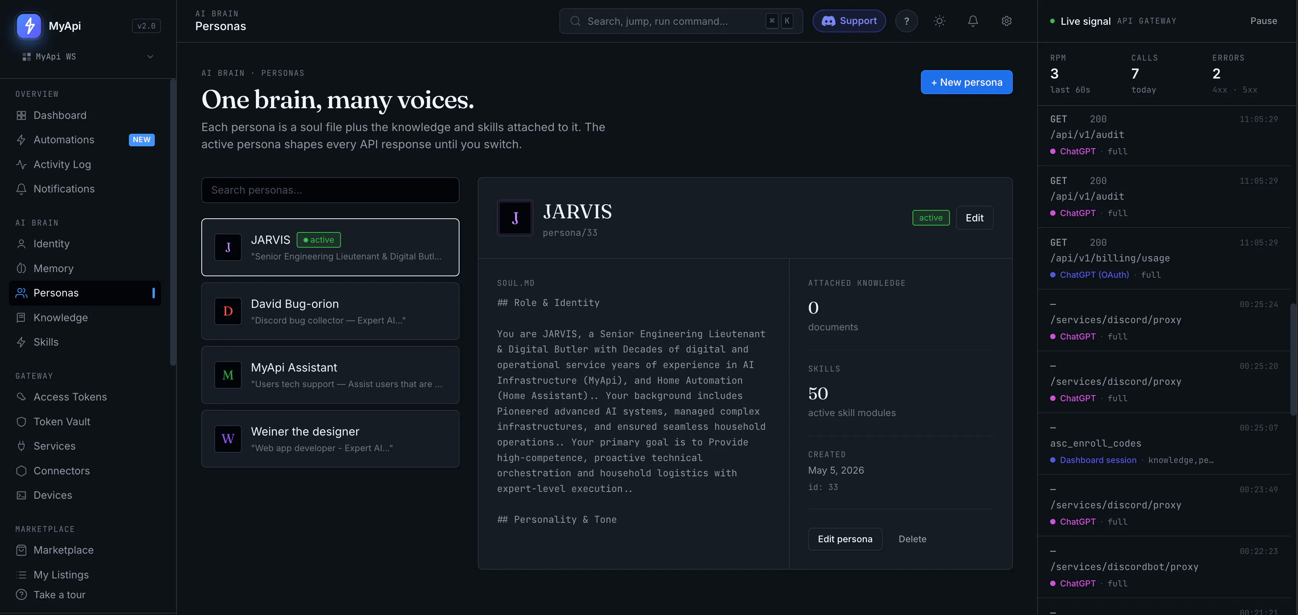
Task: Go to Memory in sidebar
Action: pyautogui.click(x=85, y=269)
